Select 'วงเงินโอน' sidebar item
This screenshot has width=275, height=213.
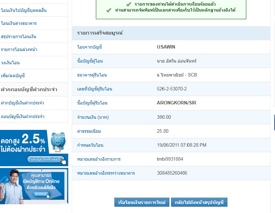pyautogui.click(x=10, y=63)
